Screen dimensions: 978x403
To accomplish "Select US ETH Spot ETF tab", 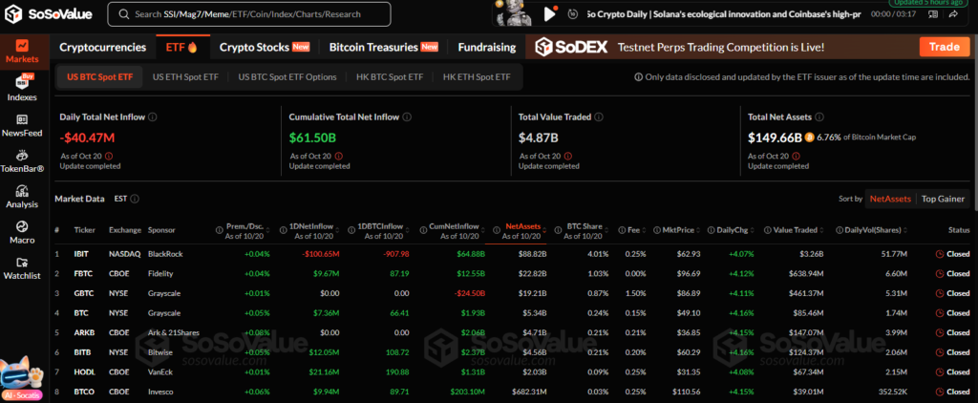I will (x=185, y=76).
